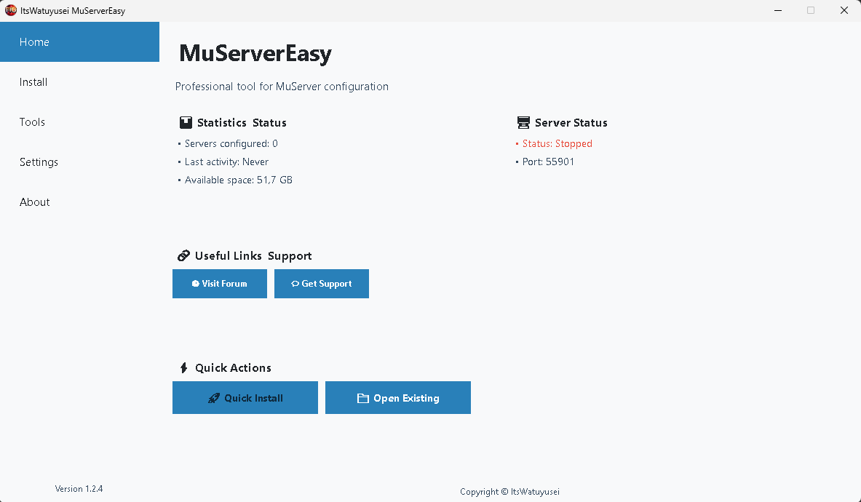Select the highlighted Home tab
The image size is (861, 502).
pyautogui.click(x=34, y=41)
